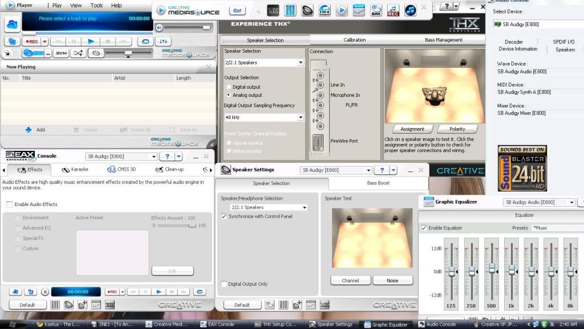Click play in the EAX Console mini player

(x=159, y=292)
